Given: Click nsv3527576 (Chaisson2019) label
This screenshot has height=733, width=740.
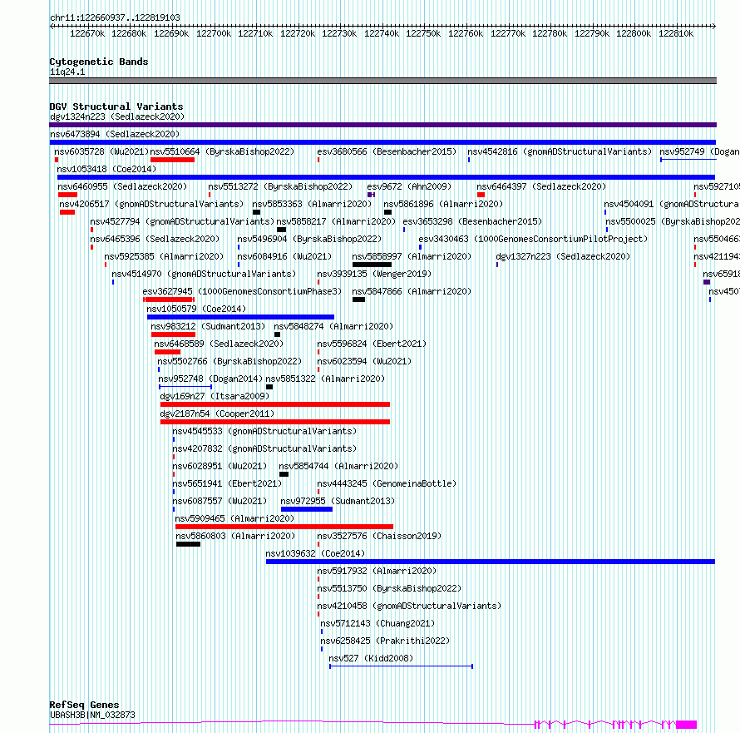Looking at the screenshot, I should [379, 536].
